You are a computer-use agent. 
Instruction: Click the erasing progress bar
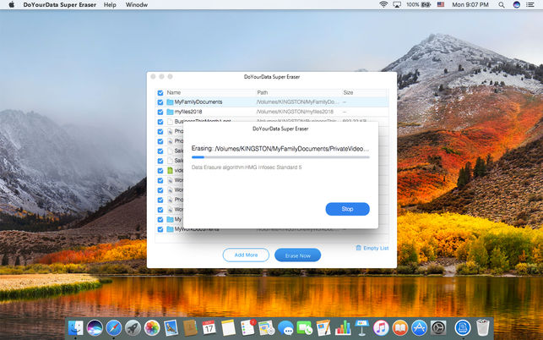(280, 157)
